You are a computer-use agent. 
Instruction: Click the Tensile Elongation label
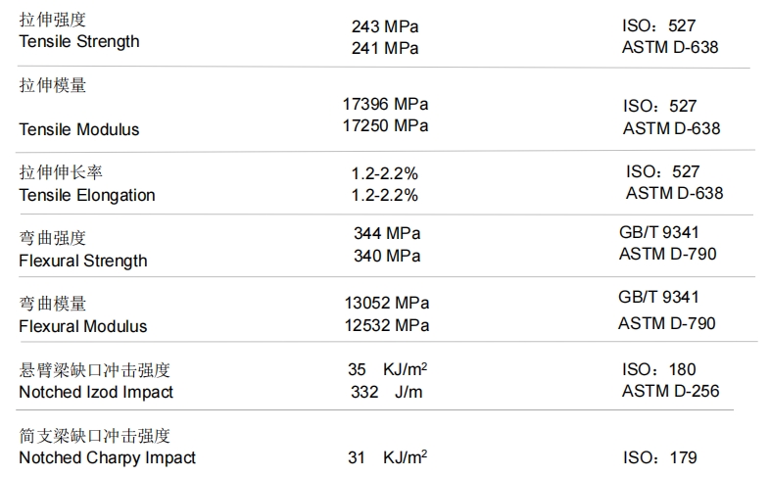click(x=87, y=195)
